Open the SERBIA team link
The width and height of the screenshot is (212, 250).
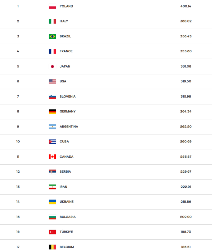[x=65, y=172]
